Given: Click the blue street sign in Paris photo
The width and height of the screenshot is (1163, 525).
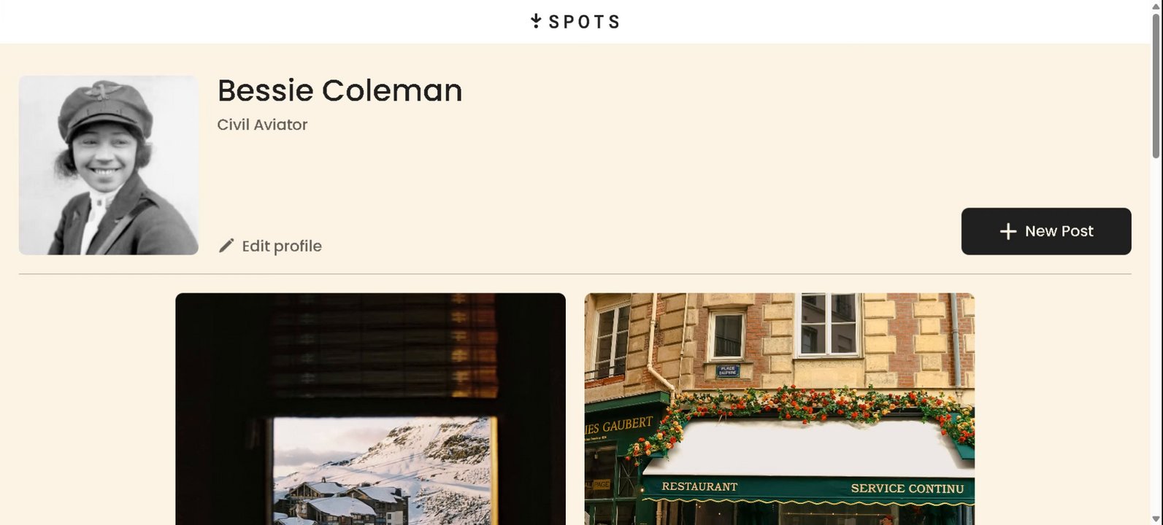Looking at the screenshot, I should (x=728, y=370).
